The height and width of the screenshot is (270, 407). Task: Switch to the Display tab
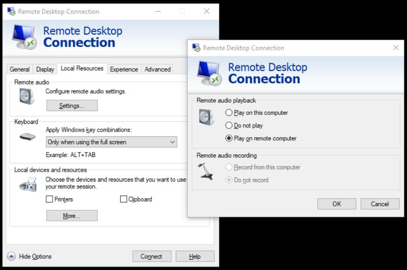click(45, 69)
